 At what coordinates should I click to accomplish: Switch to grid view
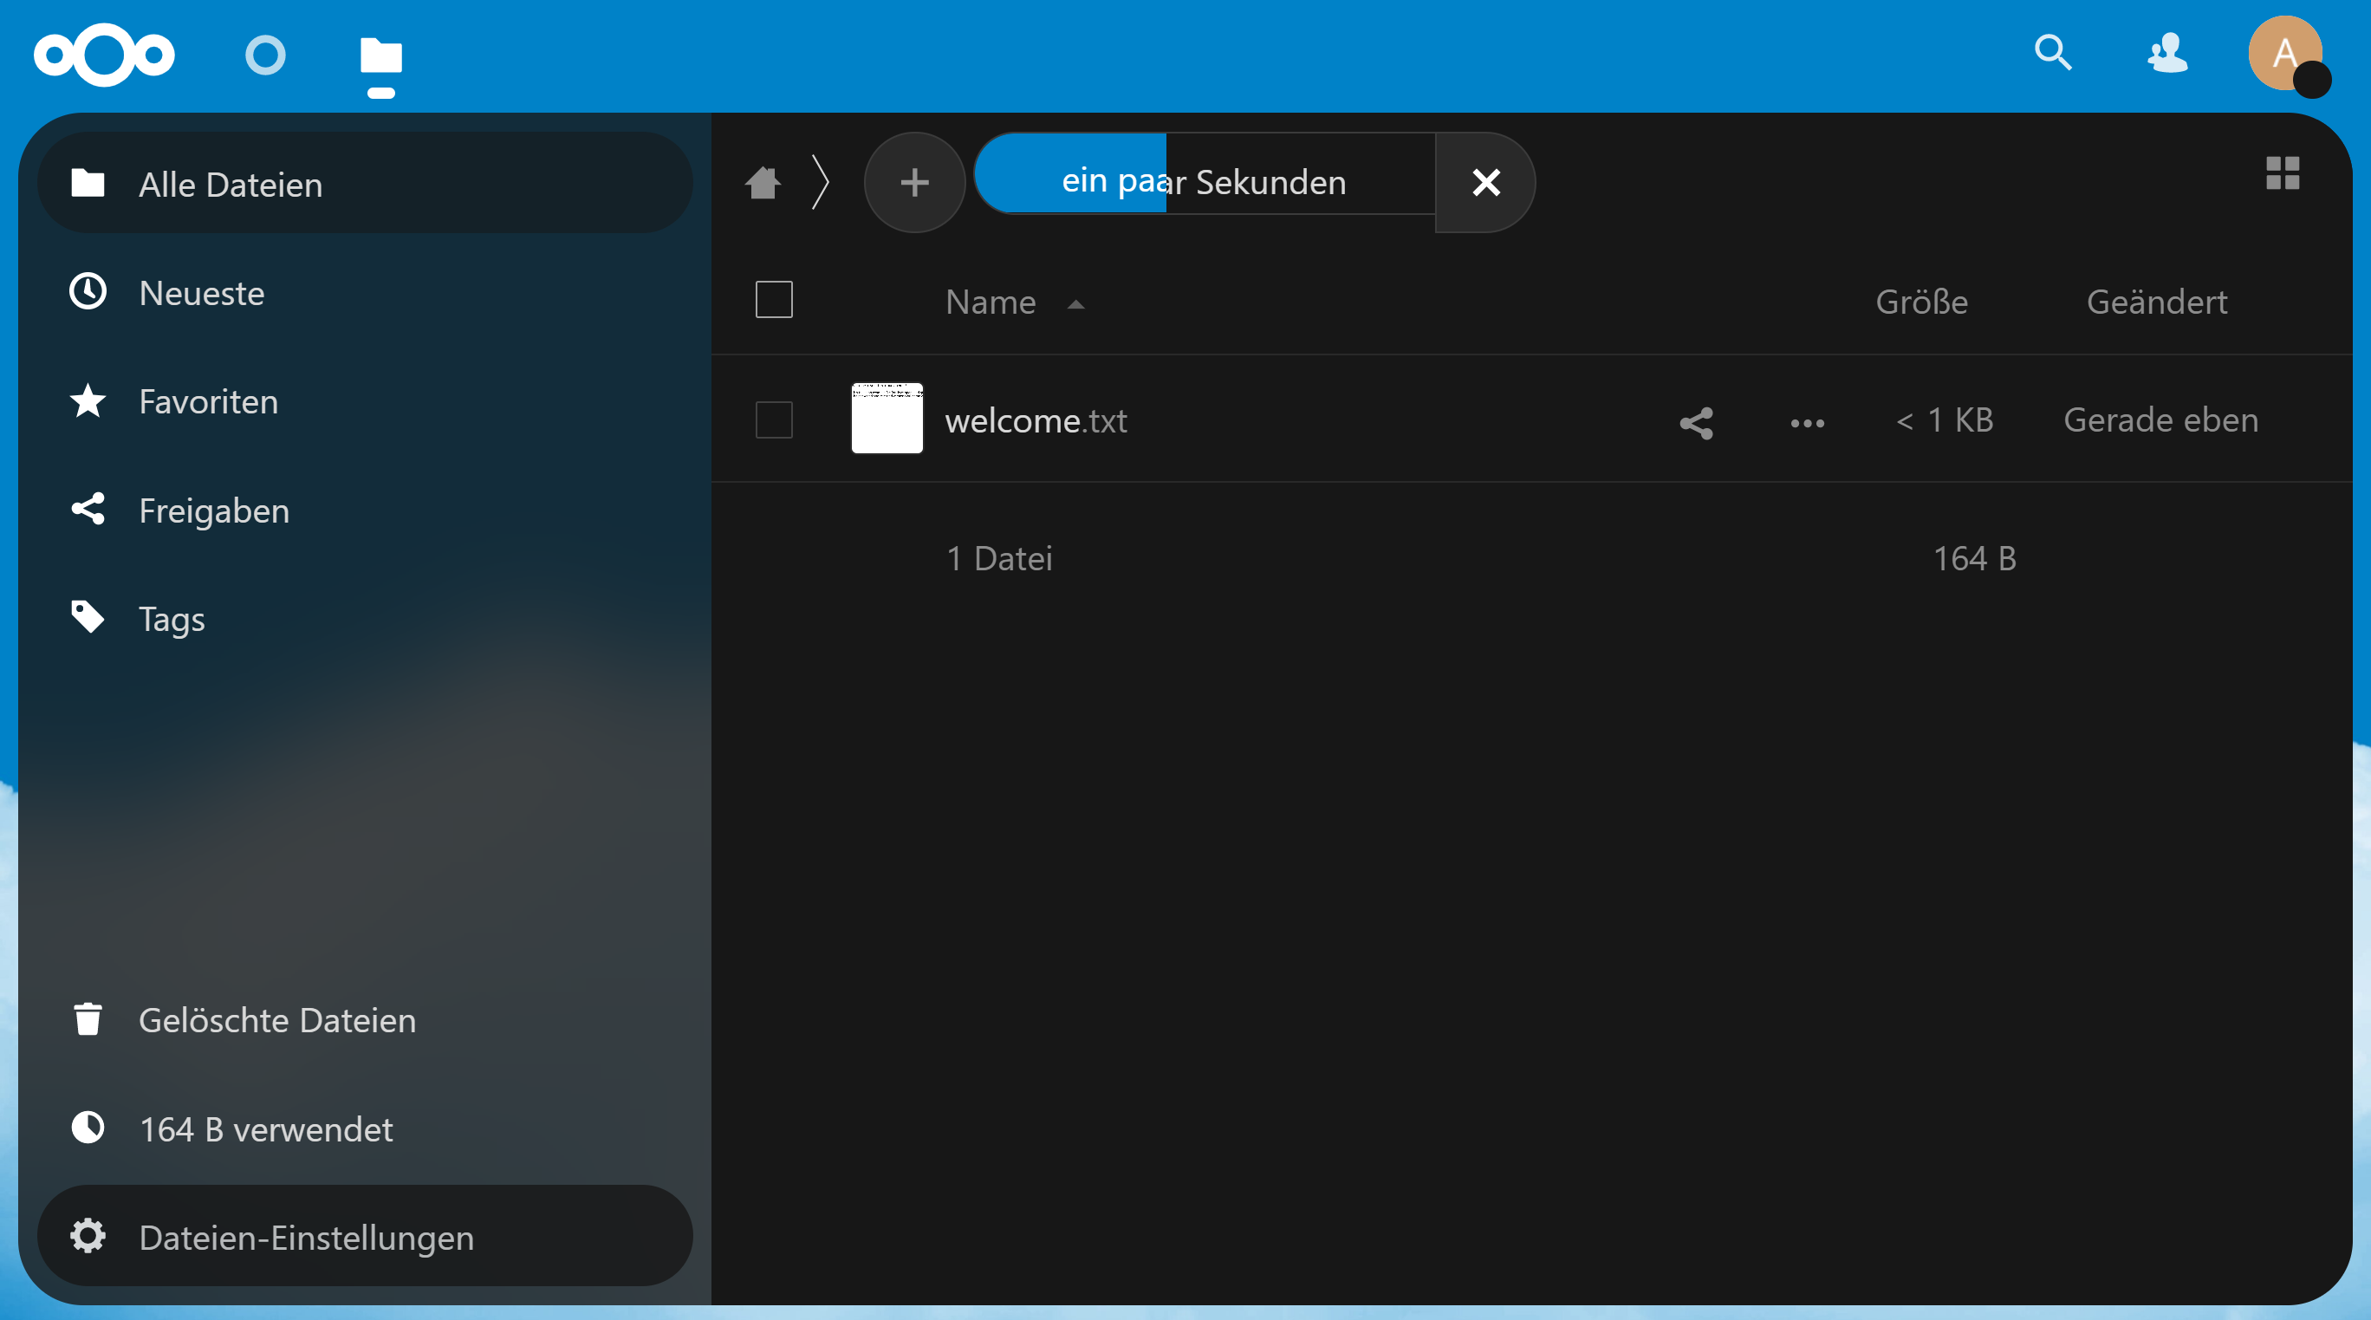[x=2283, y=173]
